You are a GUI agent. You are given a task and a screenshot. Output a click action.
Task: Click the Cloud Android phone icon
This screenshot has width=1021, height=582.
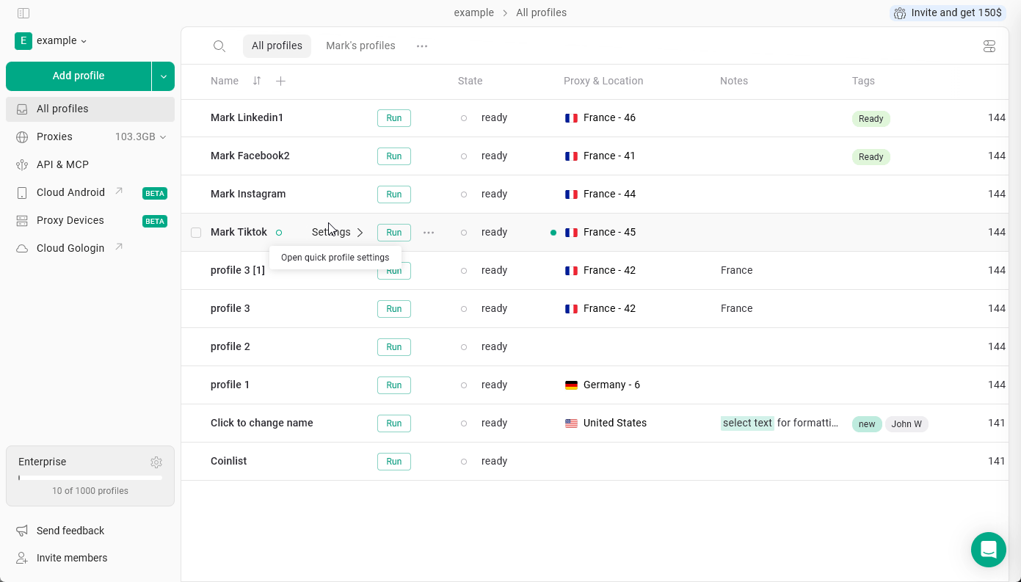pyautogui.click(x=22, y=193)
